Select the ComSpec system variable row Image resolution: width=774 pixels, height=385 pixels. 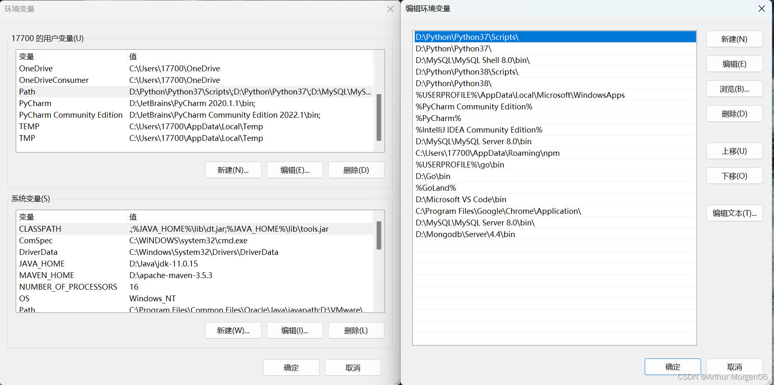click(x=195, y=240)
